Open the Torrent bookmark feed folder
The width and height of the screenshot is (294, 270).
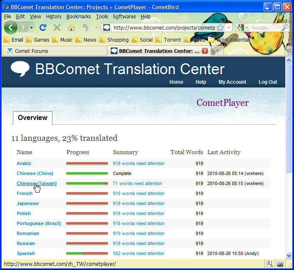coord(168,40)
